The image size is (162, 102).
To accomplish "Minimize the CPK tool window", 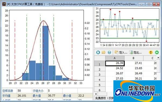I will tap(141, 4).
